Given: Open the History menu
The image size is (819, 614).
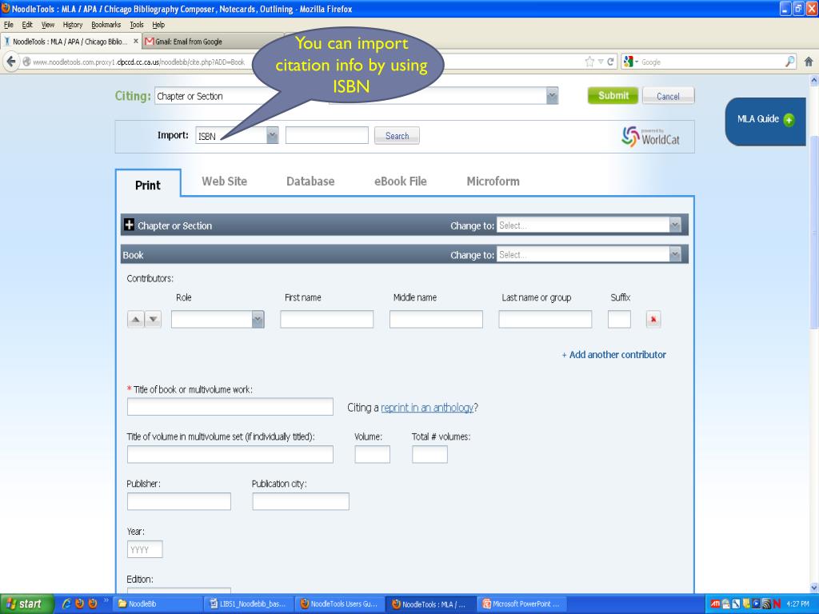Looking at the screenshot, I should click(x=73, y=25).
